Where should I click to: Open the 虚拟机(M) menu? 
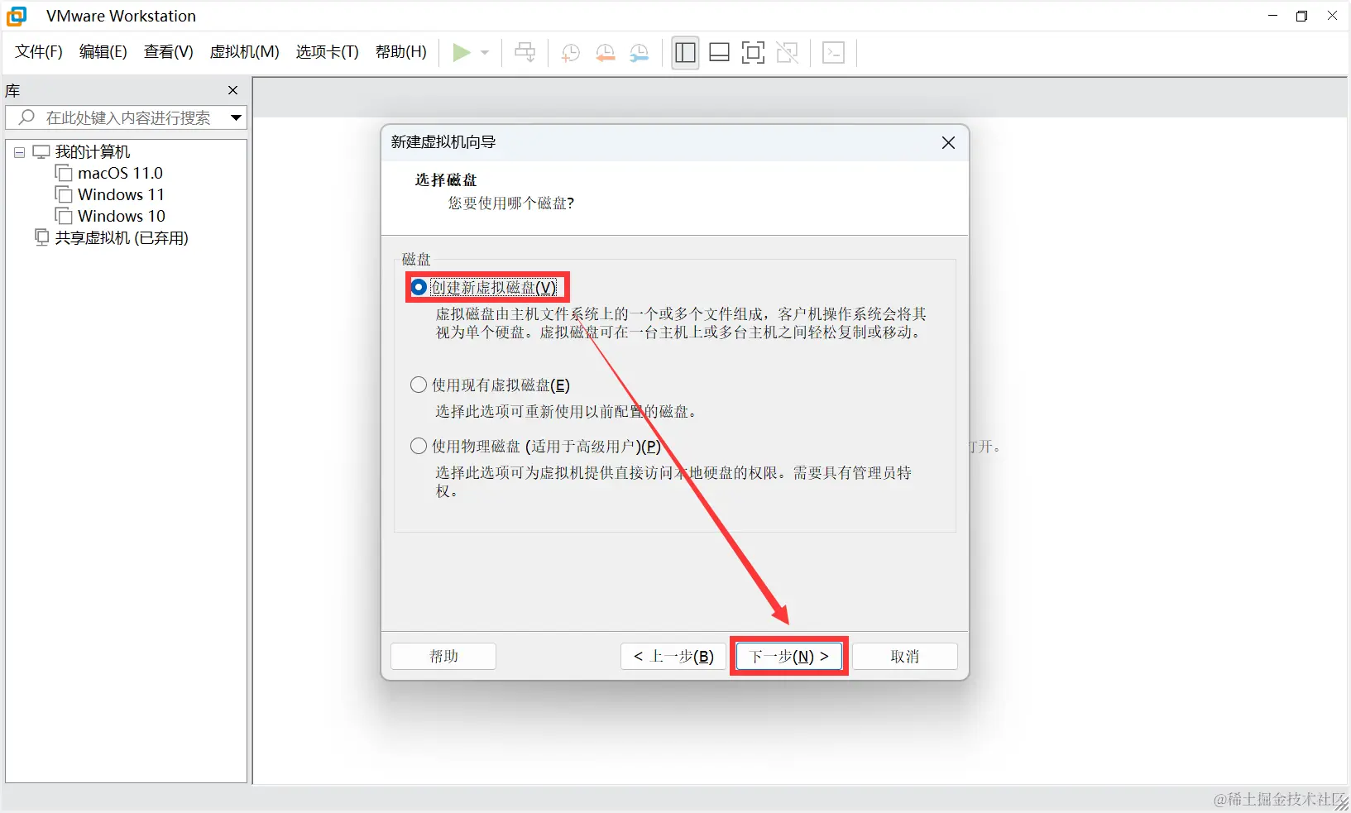pos(245,52)
